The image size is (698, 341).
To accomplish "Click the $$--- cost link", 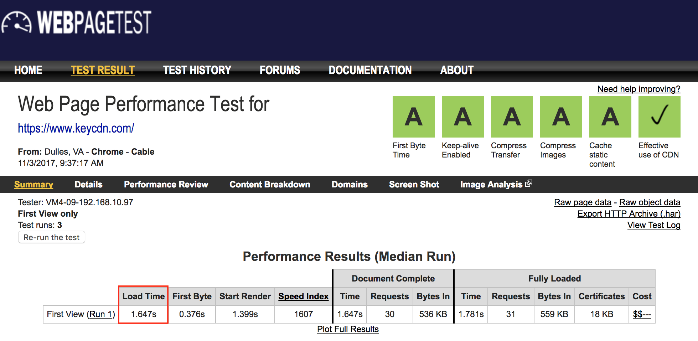I will 642,314.
